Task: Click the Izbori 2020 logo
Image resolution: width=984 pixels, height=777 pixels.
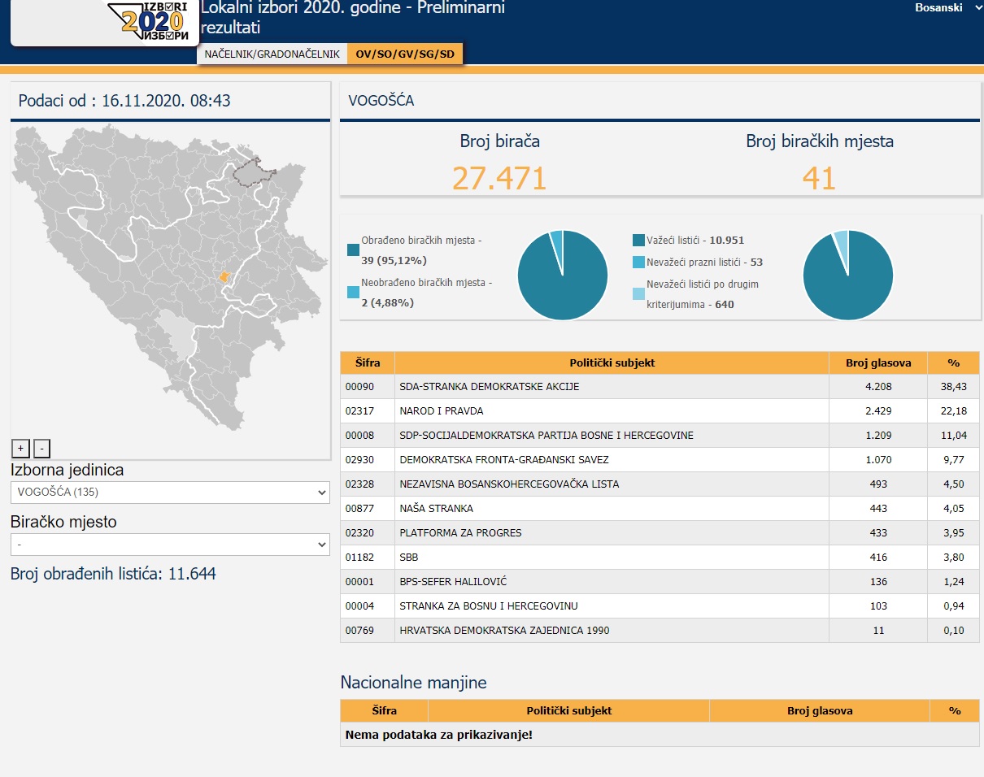Action: 155,21
